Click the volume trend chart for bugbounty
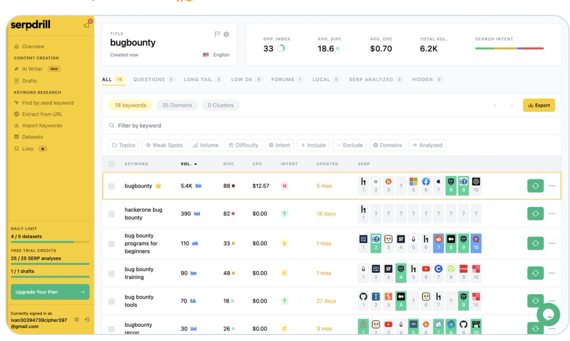This screenshot has height=341, width=570. (198, 186)
